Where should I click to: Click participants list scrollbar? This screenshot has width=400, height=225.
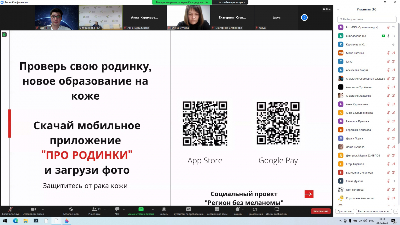[x=399, y=83]
